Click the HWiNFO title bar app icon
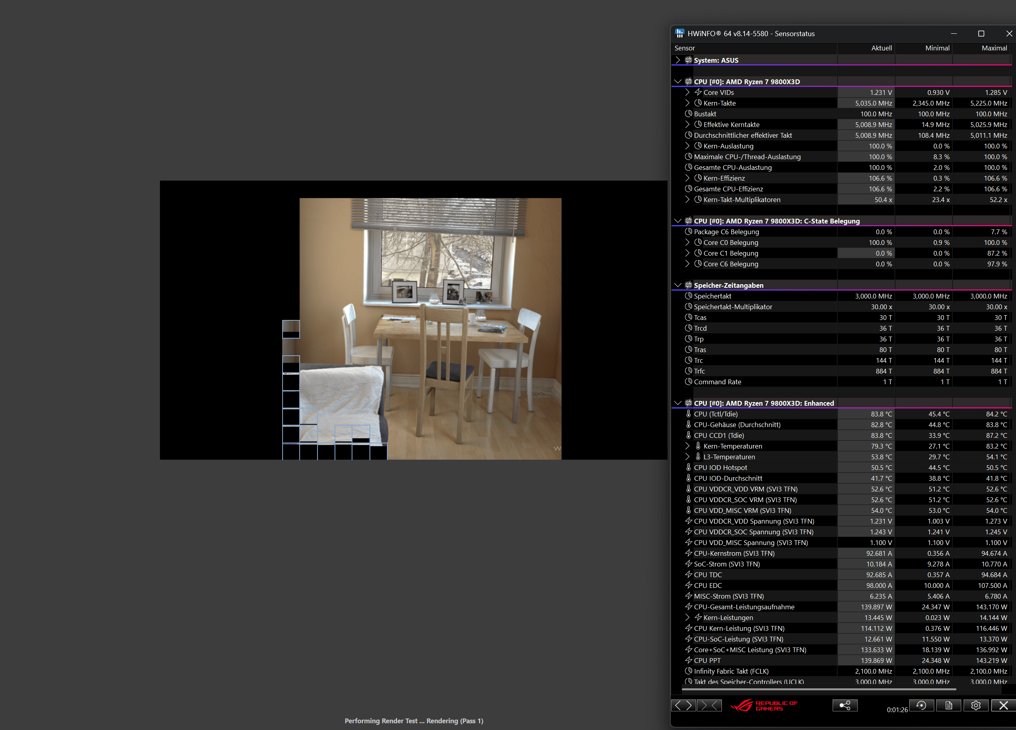This screenshot has width=1016, height=730. 679,33
